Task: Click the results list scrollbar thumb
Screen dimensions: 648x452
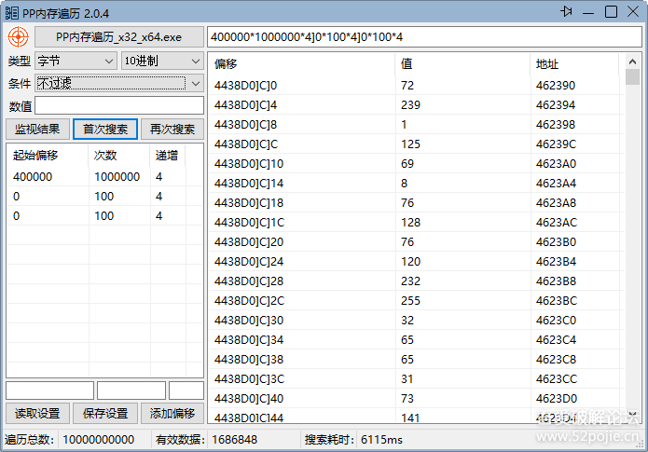Action: [632, 76]
